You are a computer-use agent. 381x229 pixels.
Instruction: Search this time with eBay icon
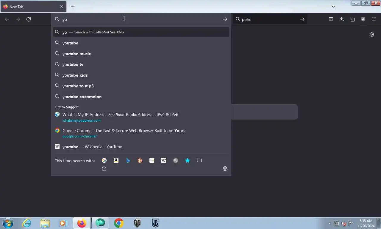click(152, 160)
